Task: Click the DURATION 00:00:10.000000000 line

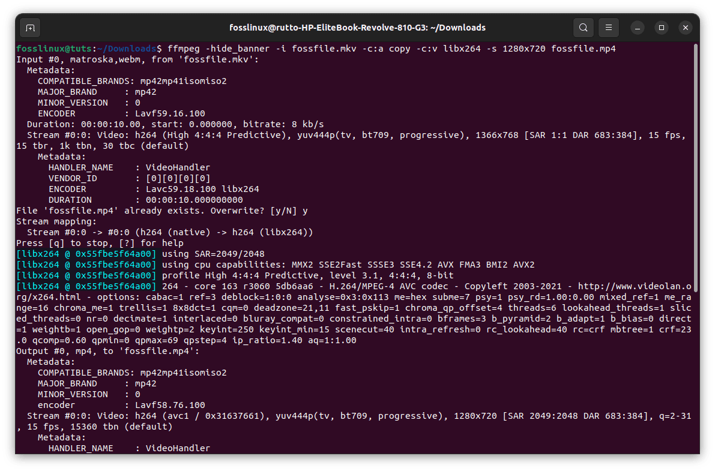Action: (146, 200)
